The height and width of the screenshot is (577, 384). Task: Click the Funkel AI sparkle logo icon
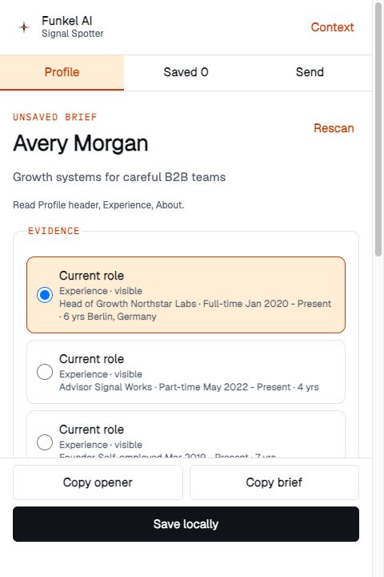tap(24, 27)
